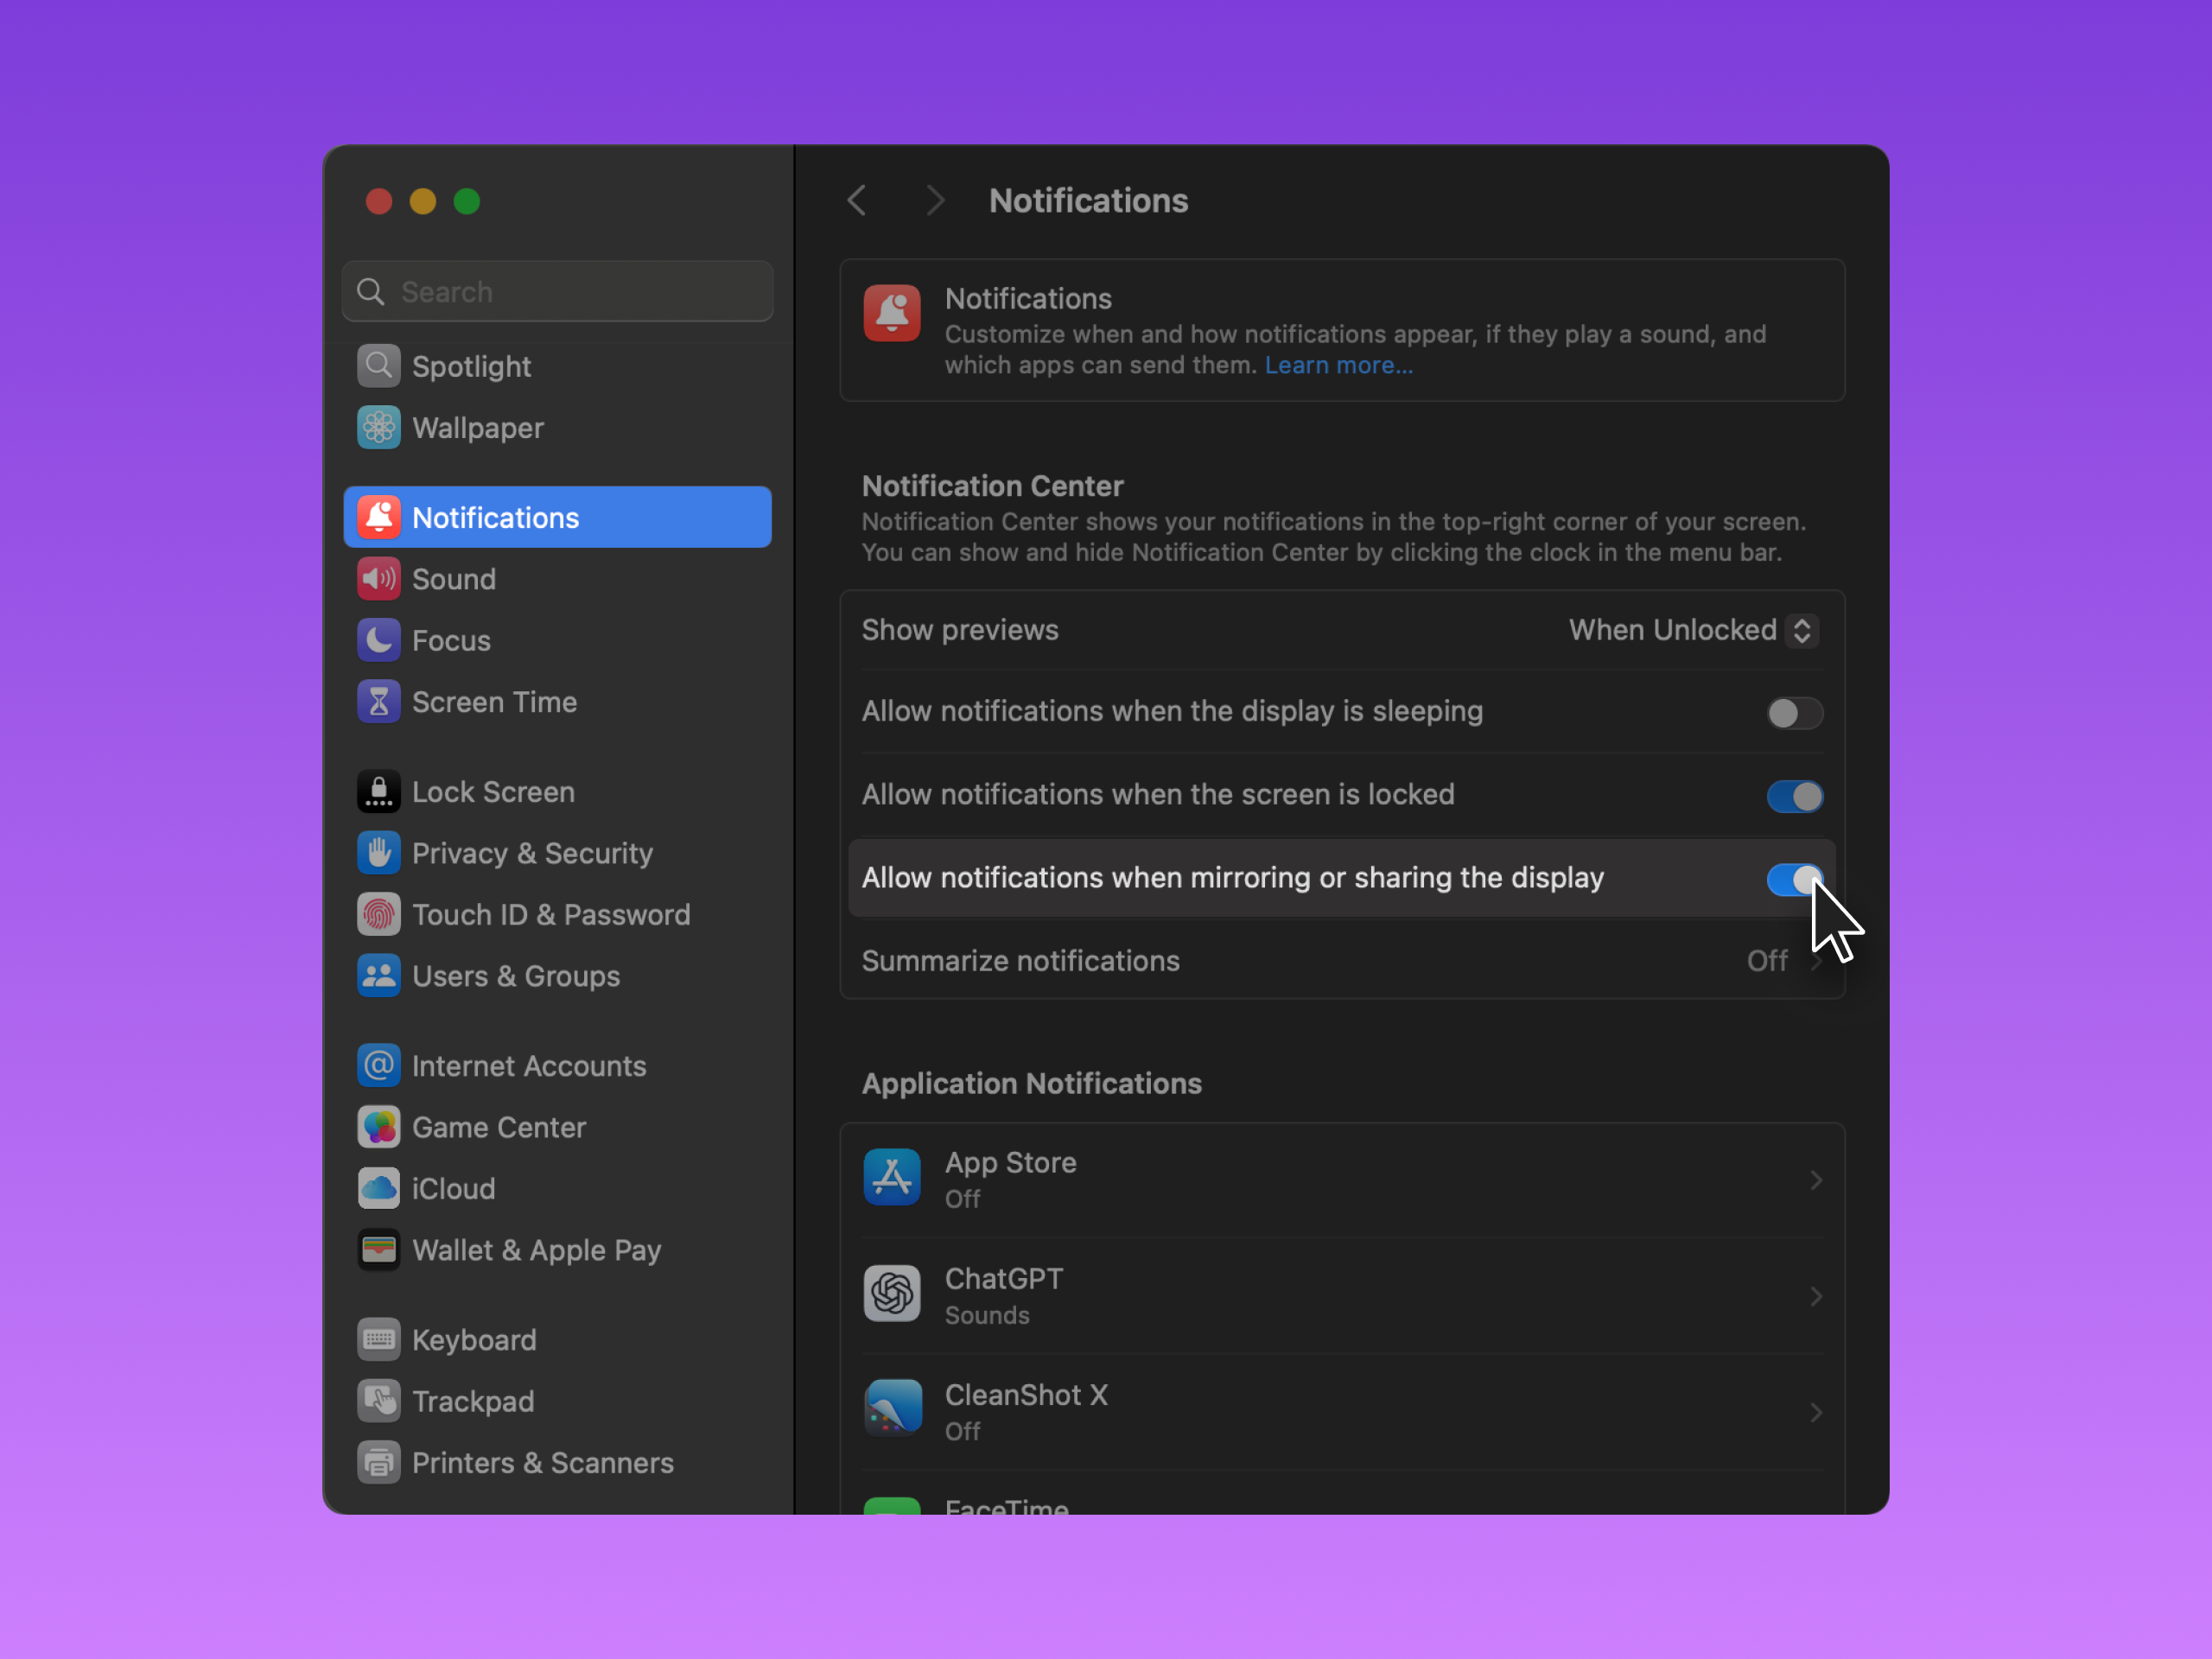Enable notifications when display is sleeping

click(1794, 713)
